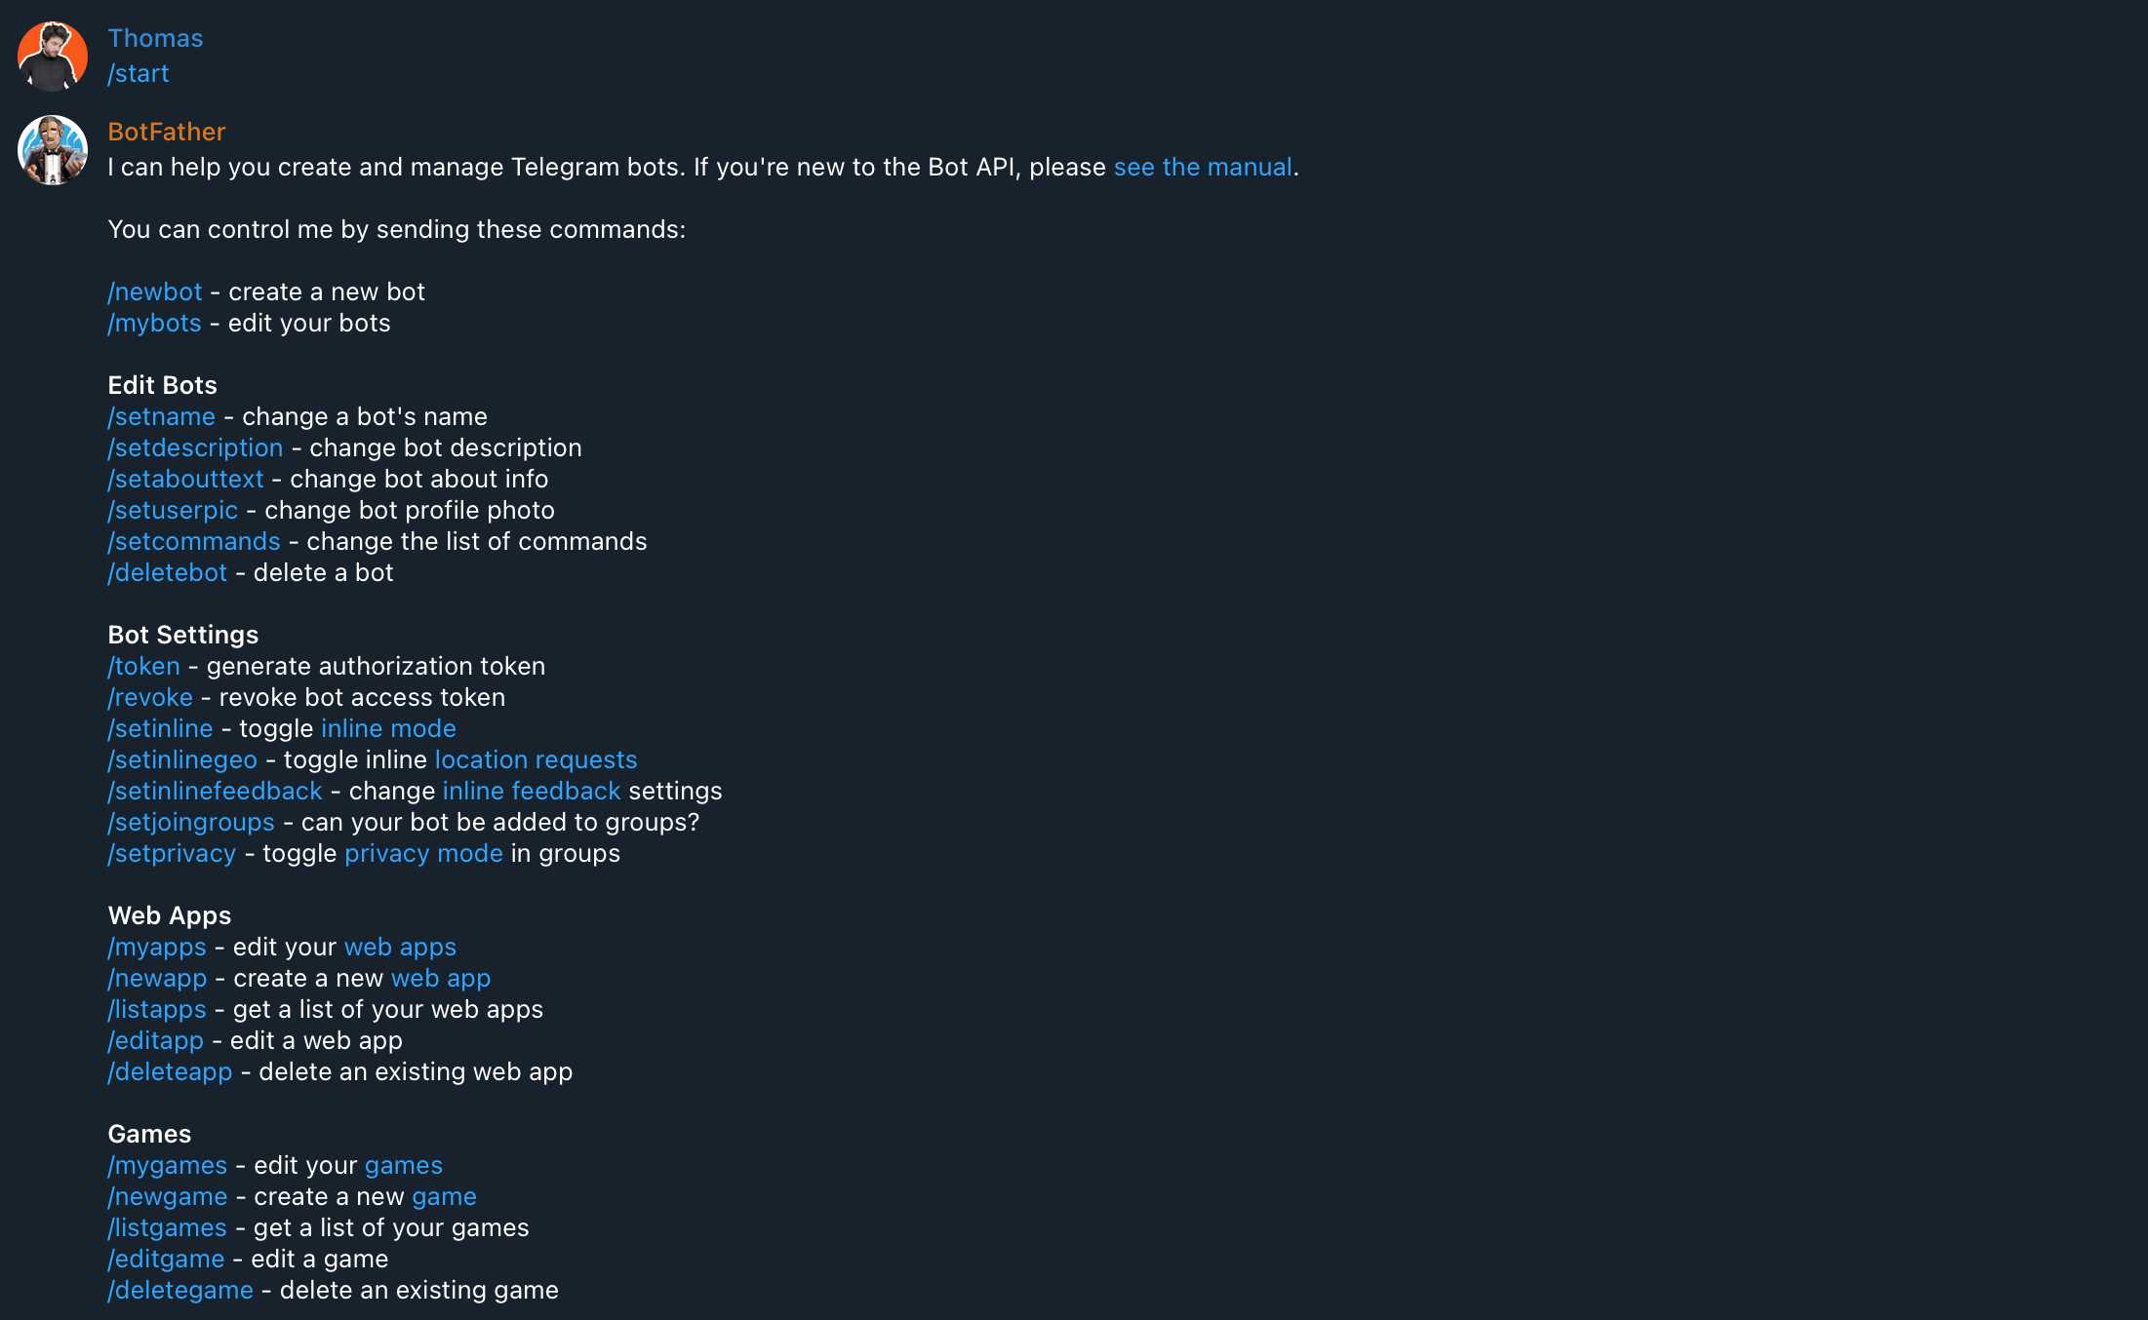Screen dimensions: 2148x1320
Task: Send the /token command
Action: pyautogui.click(x=142, y=666)
